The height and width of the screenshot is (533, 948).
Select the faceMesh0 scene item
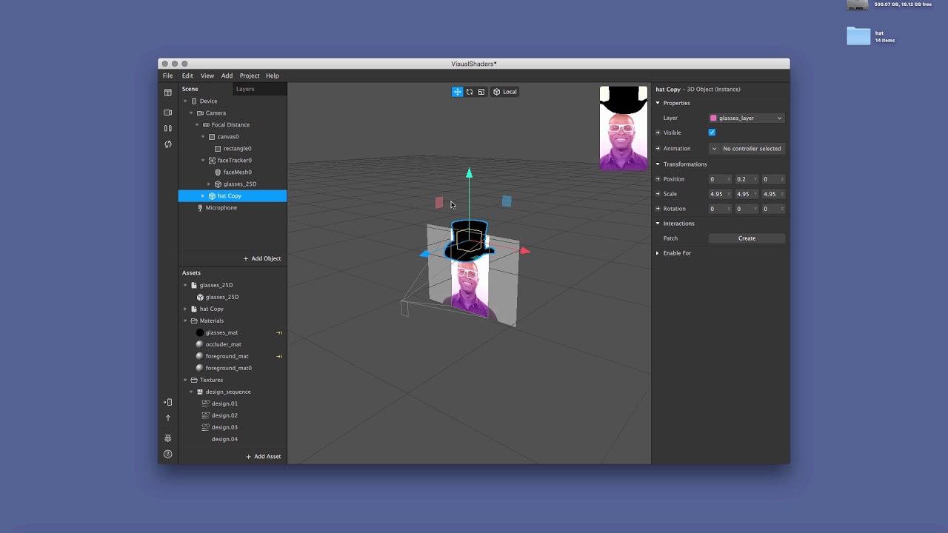pos(237,172)
